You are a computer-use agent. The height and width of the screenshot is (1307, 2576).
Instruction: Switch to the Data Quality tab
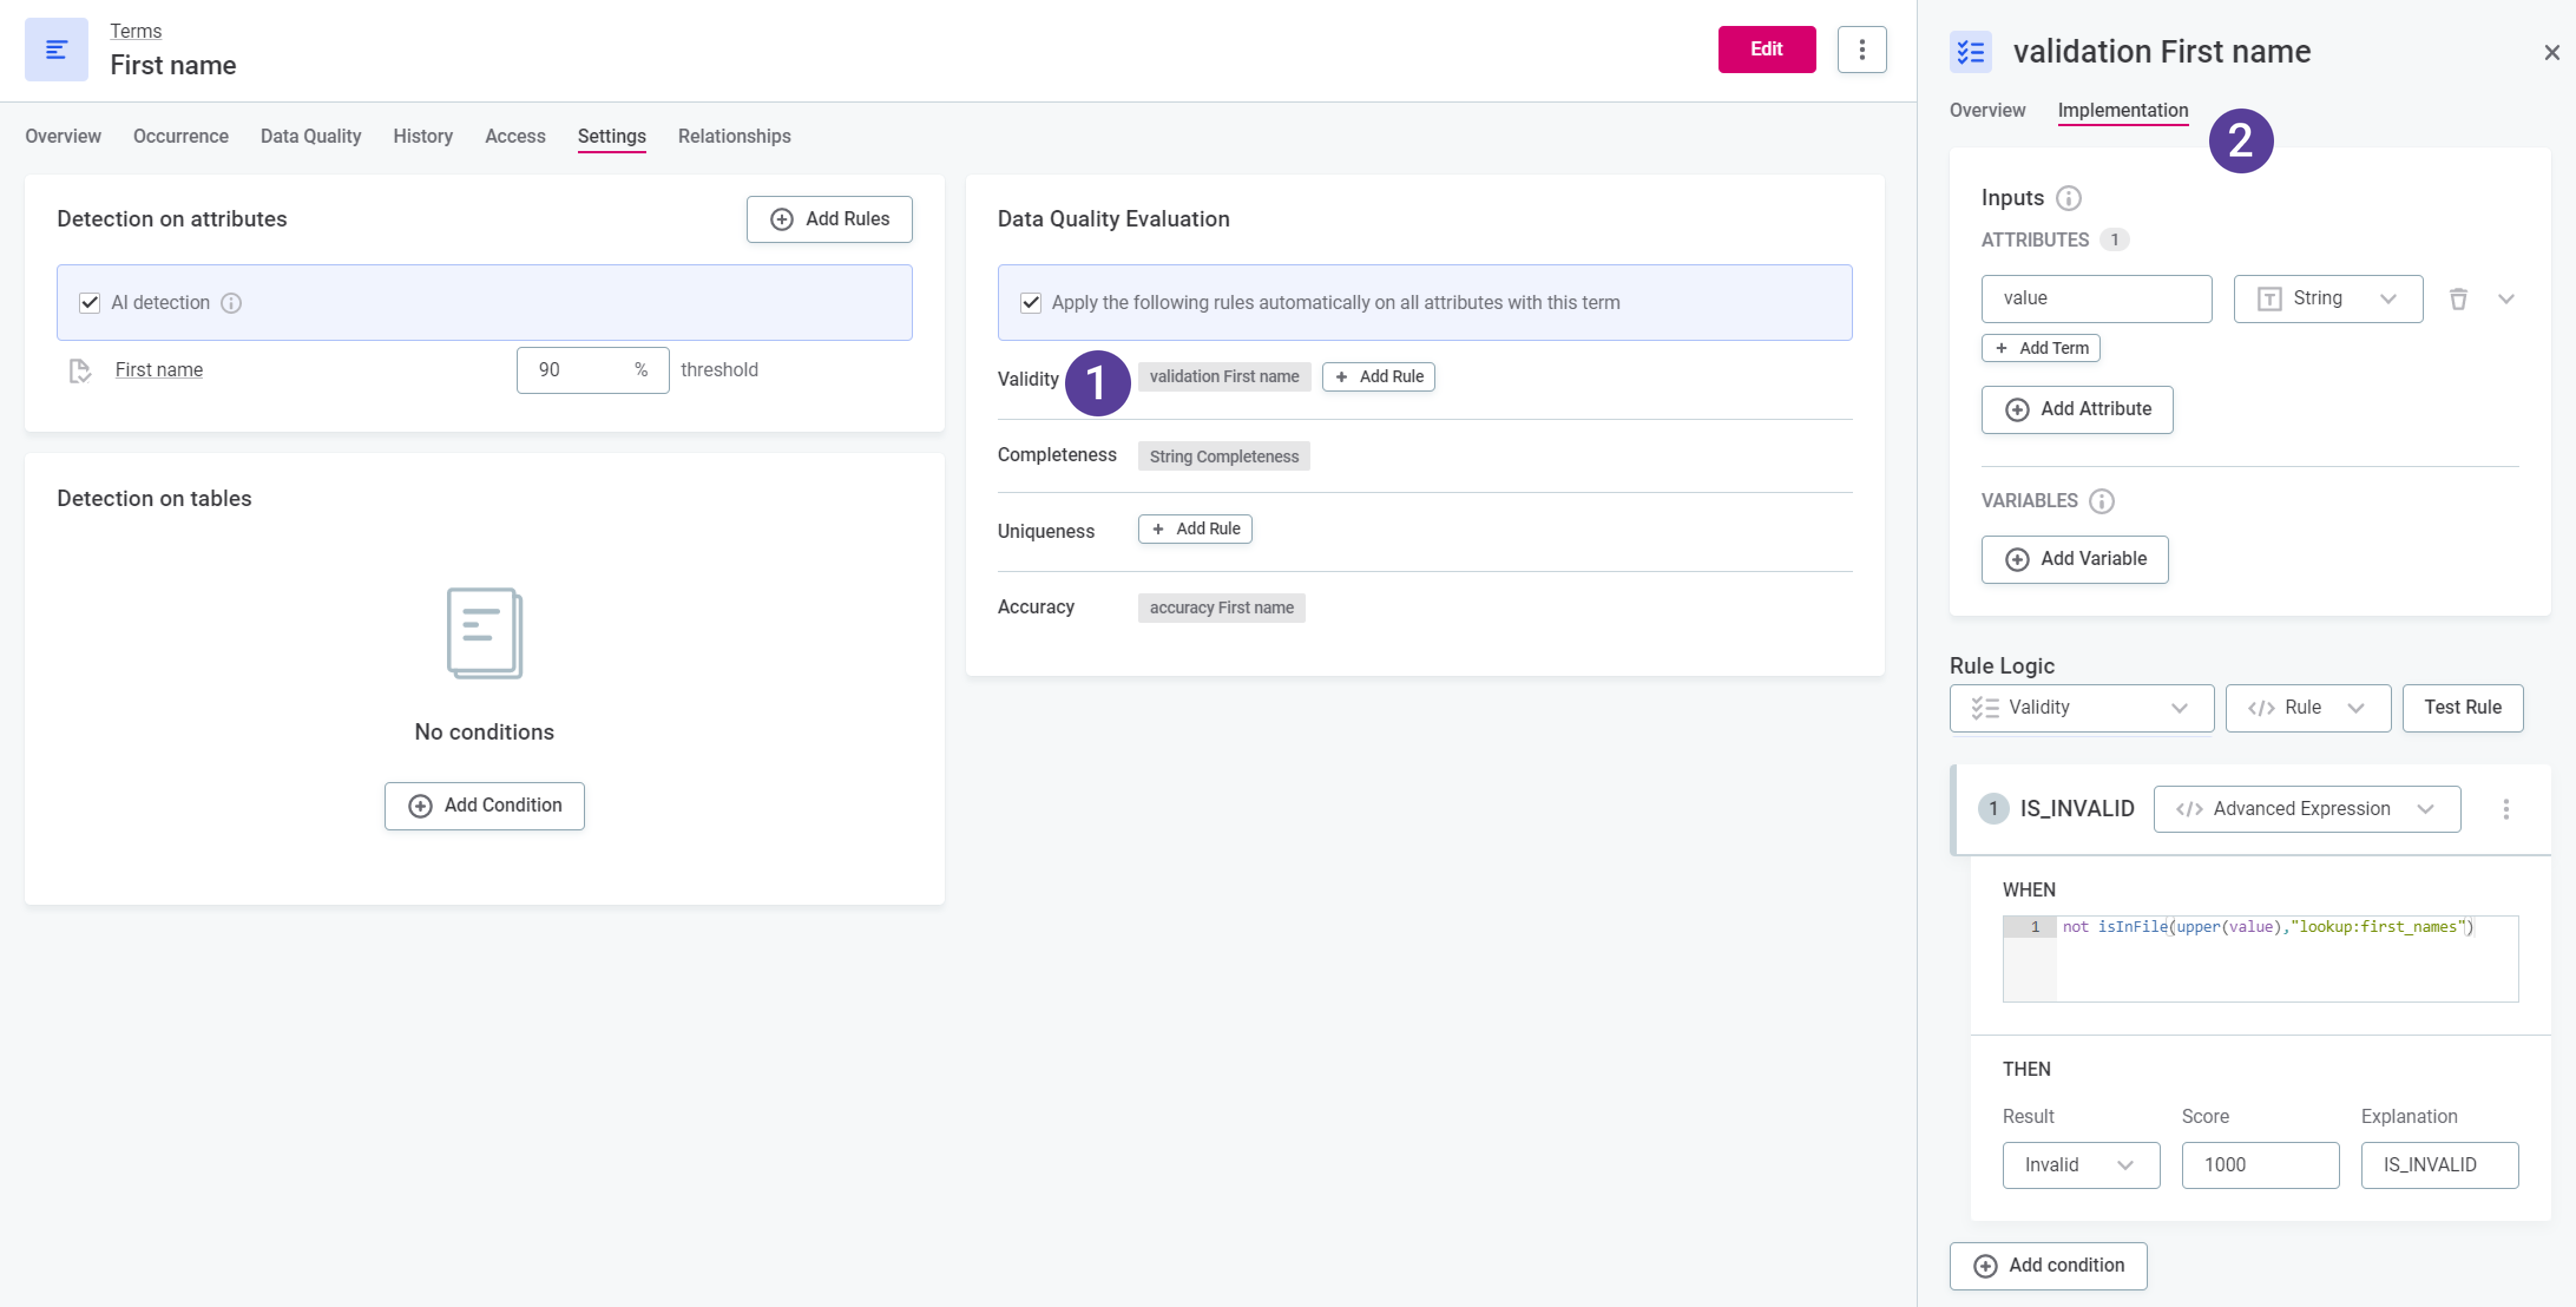pos(310,136)
